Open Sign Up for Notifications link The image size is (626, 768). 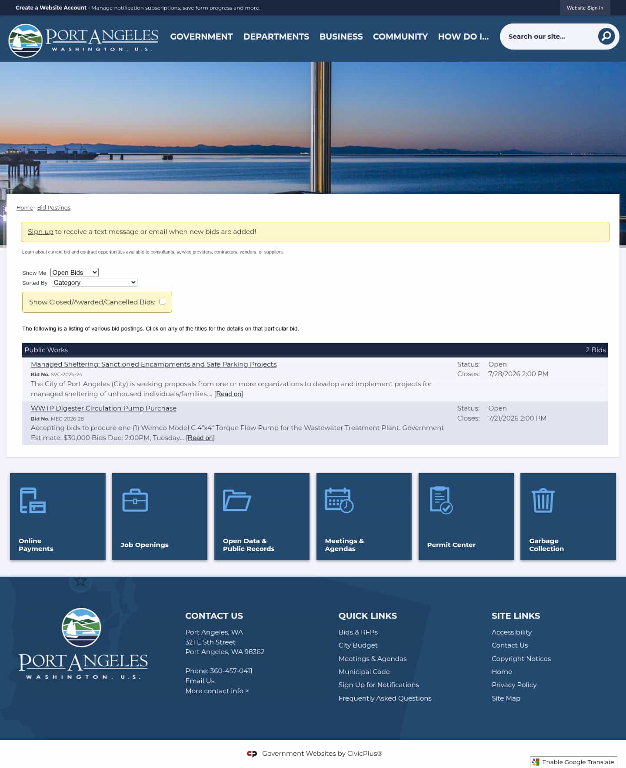(379, 685)
